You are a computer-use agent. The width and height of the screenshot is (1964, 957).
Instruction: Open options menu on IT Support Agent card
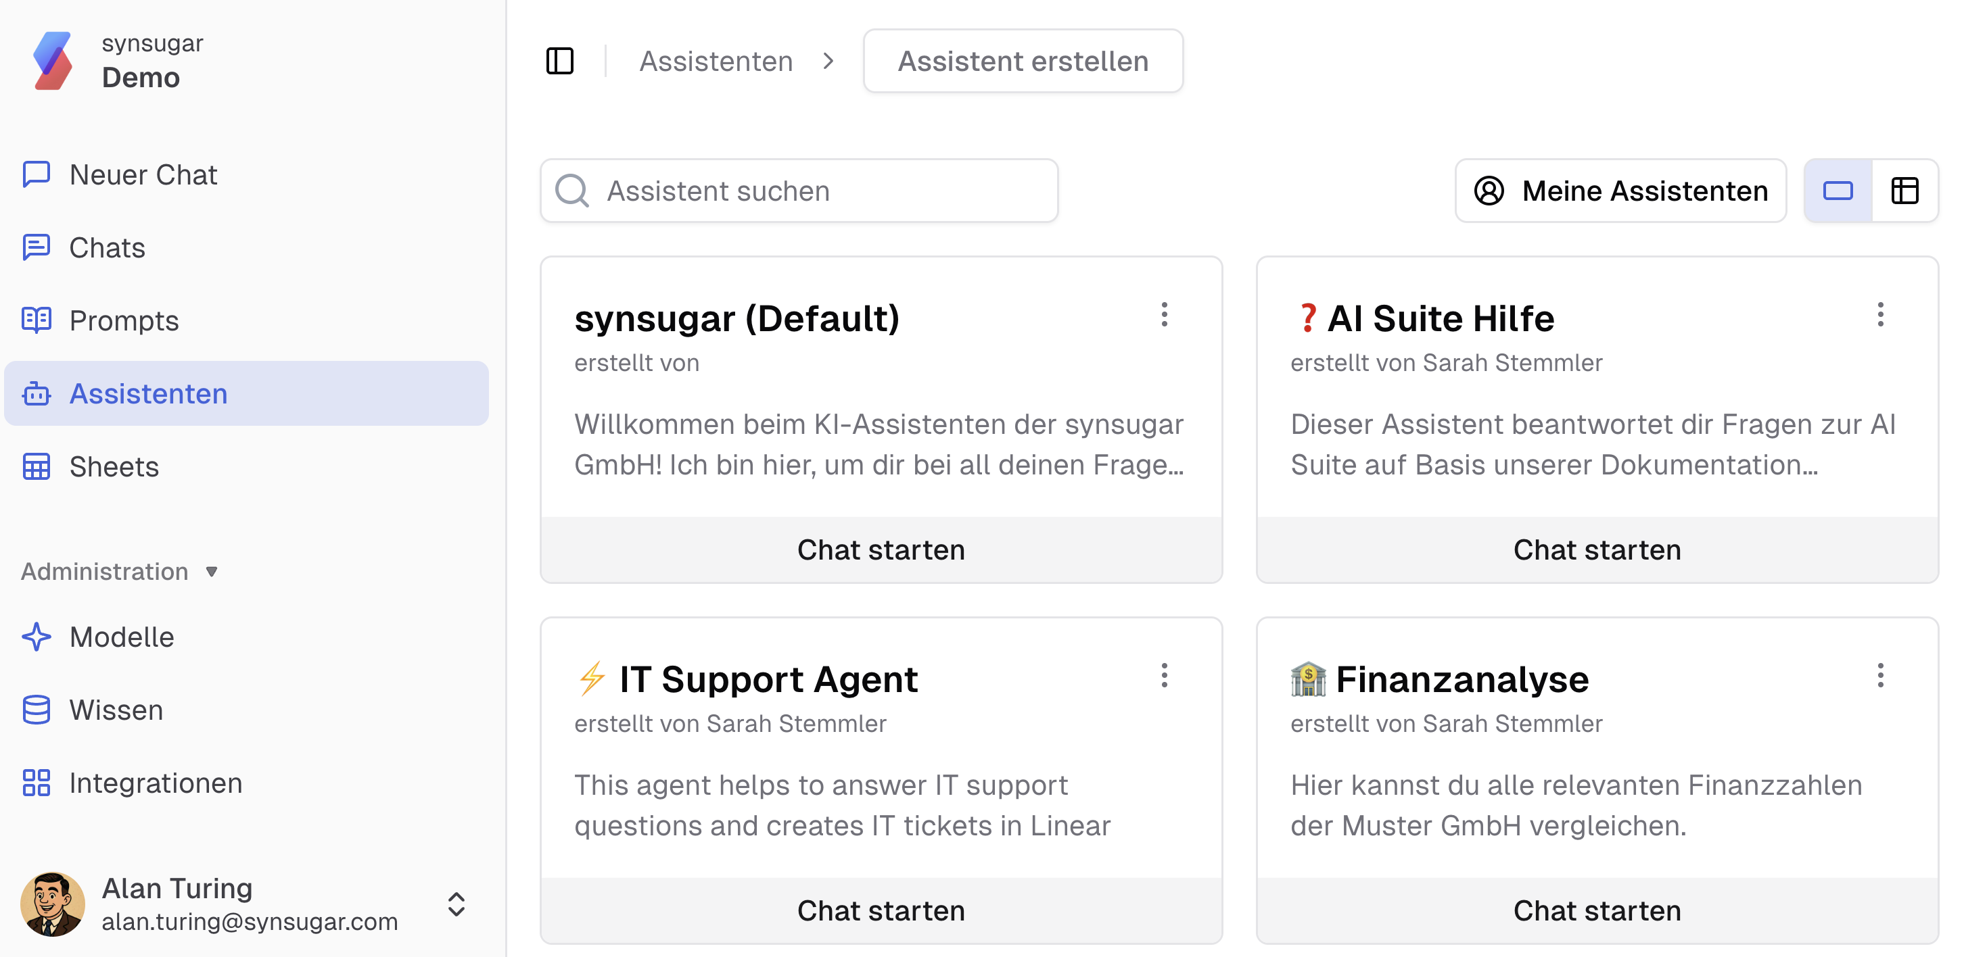tap(1164, 676)
